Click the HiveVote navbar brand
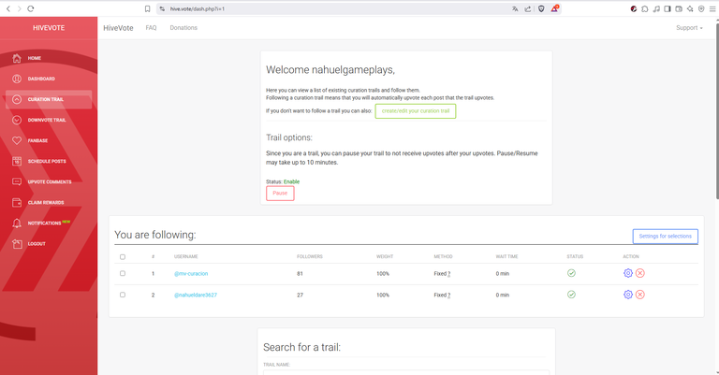719x375 pixels. [x=118, y=28]
